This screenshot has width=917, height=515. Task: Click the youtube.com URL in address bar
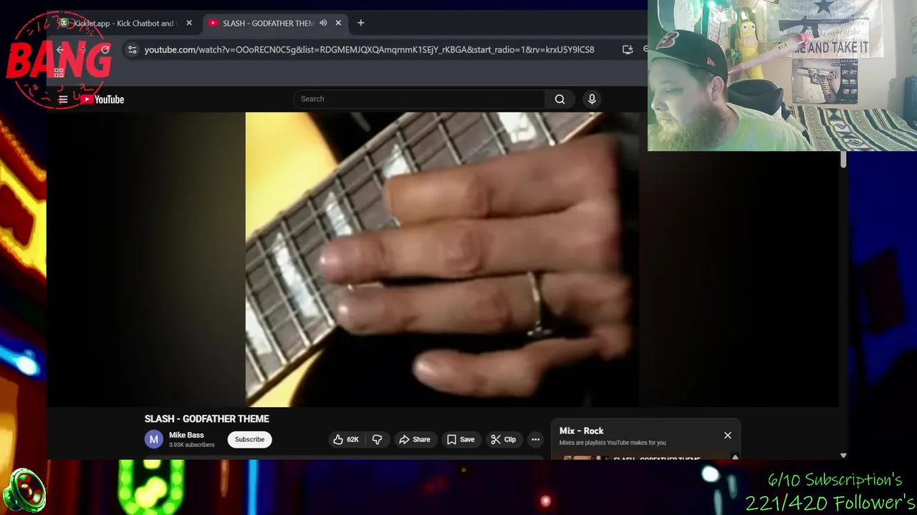pos(369,49)
